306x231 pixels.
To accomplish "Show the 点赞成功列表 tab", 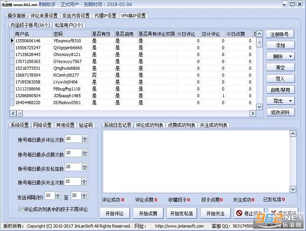I will coord(181,125).
